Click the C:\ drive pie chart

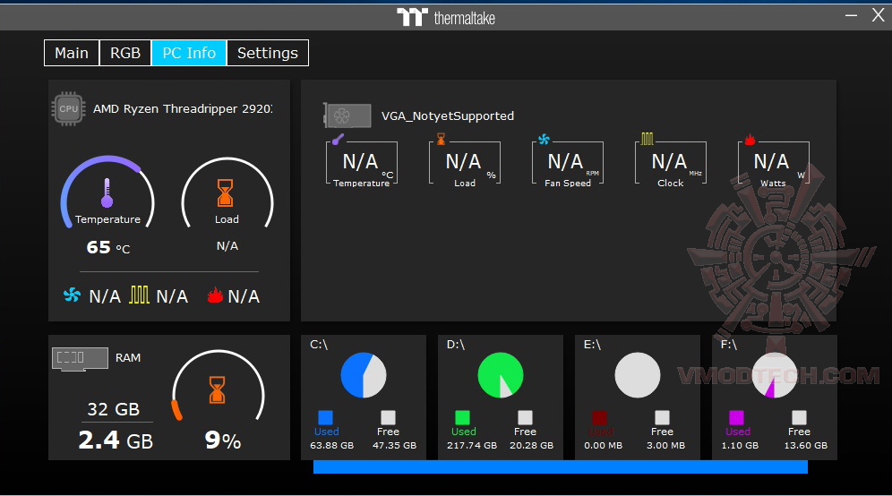click(364, 375)
